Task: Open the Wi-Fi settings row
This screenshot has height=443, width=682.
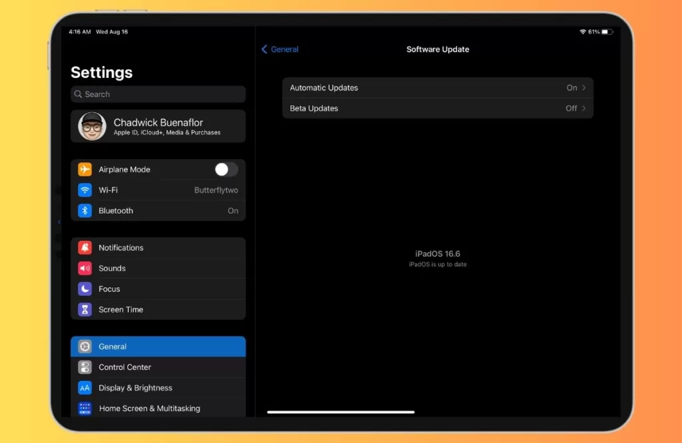Action: (159, 190)
